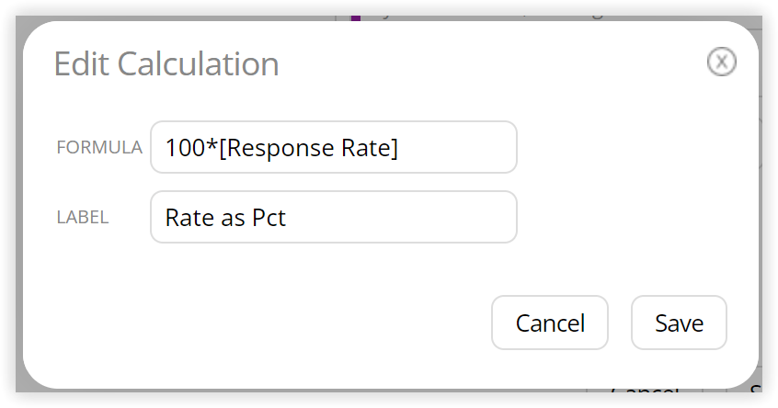Cancel editing the calculation
Screen dimensions: 778x408
point(550,323)
